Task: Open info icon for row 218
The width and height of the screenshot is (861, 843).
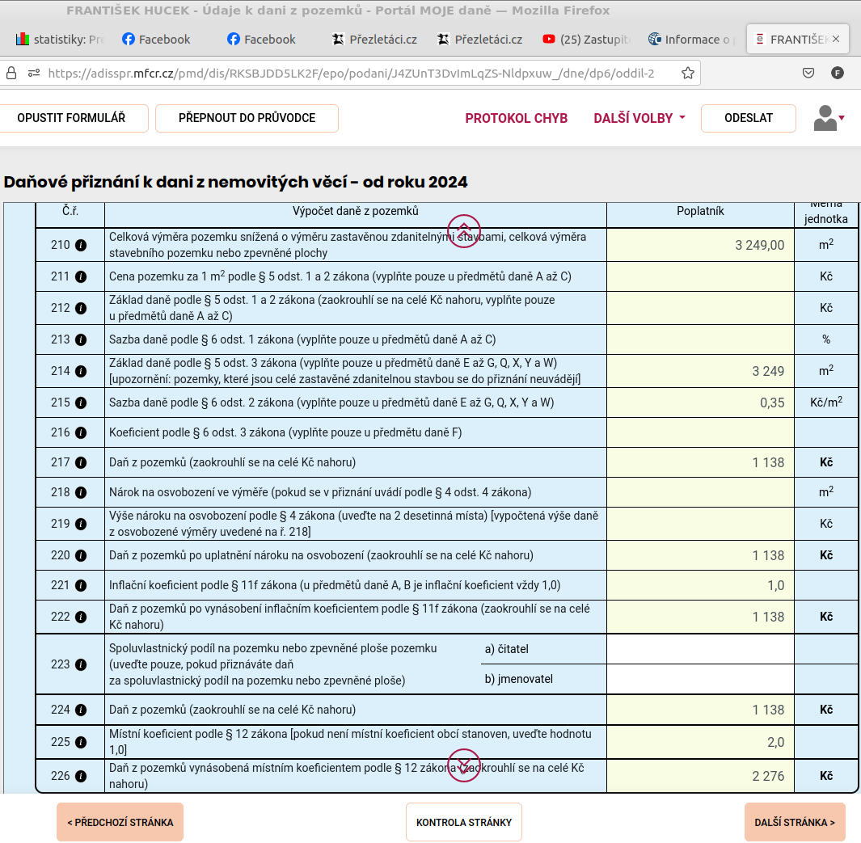Action: coord(81,492)
